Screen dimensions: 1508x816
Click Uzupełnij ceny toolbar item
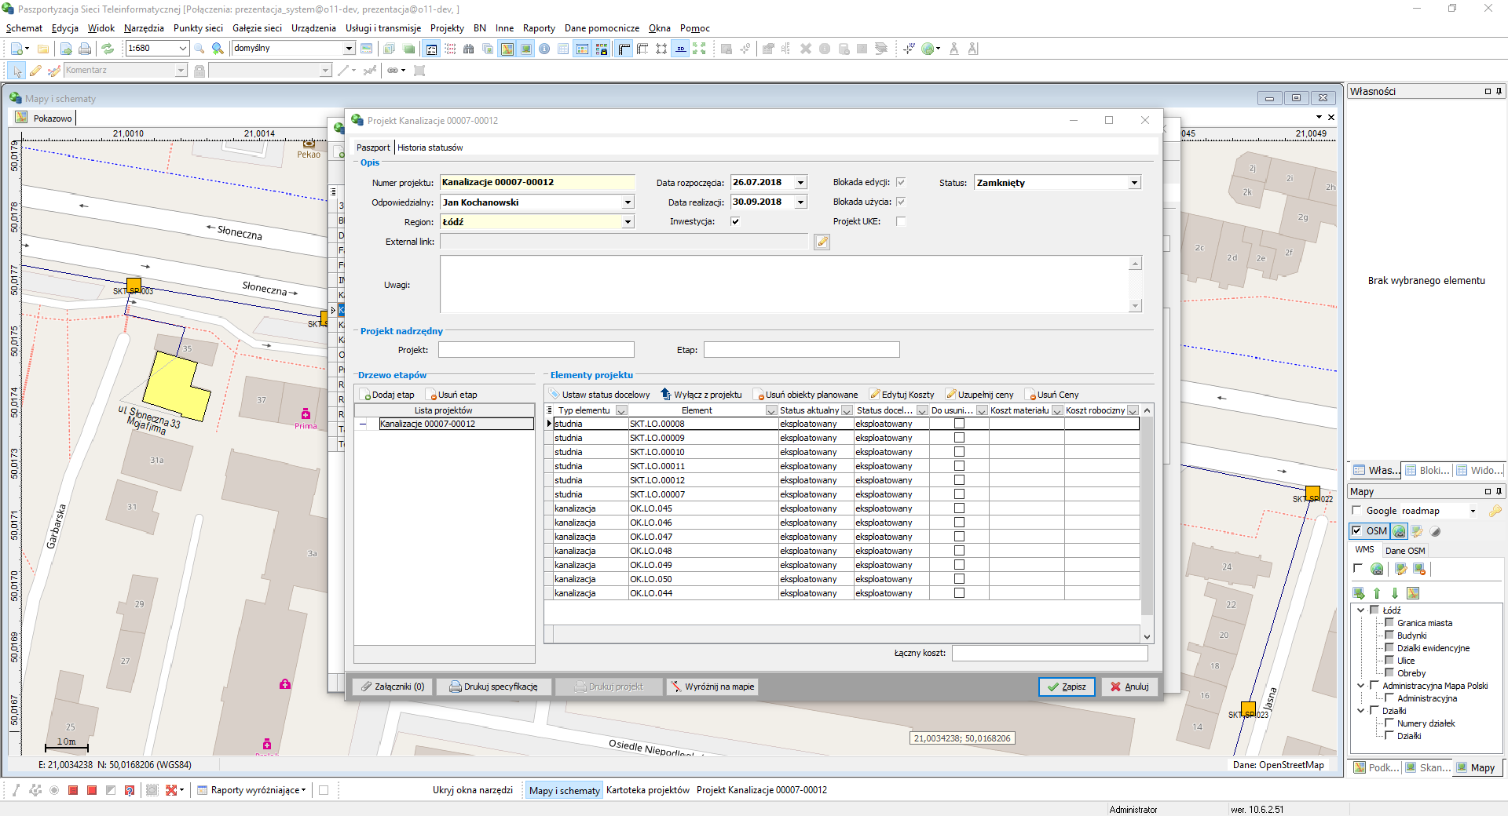point(979,395)
